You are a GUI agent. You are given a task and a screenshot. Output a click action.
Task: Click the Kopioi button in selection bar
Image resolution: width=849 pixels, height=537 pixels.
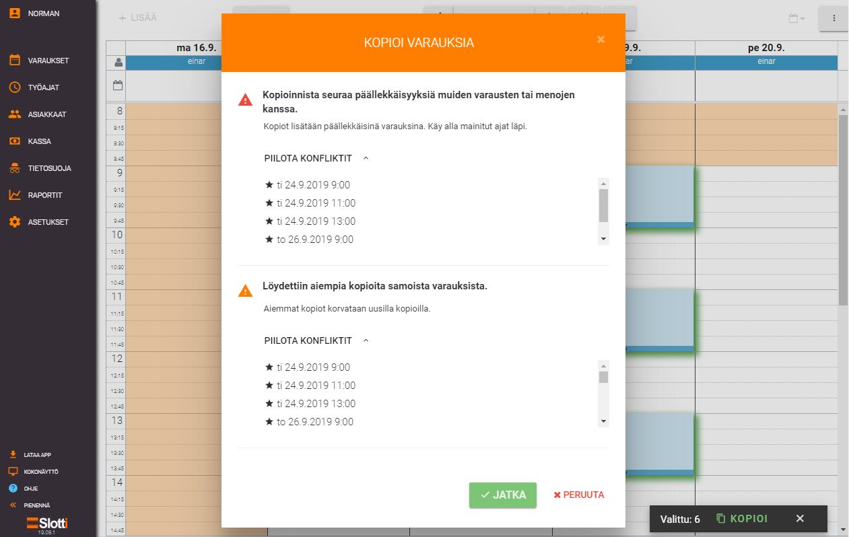point(741,519)
